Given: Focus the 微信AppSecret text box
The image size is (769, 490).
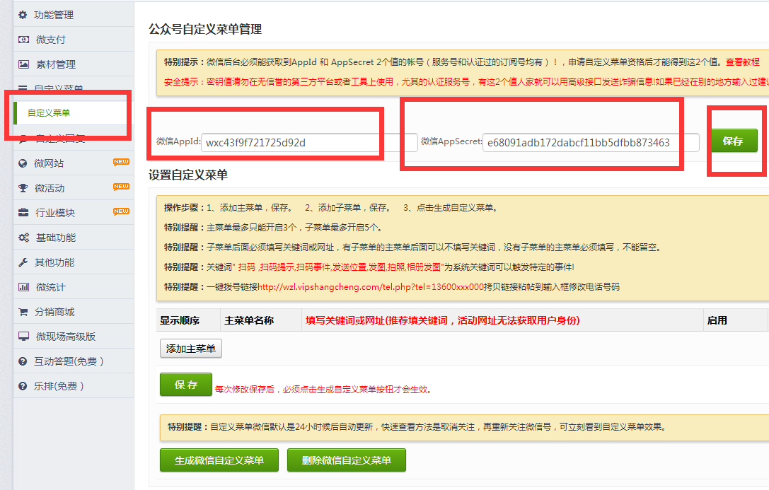Looking at the screenshot, I should click(x=590, y=143).
